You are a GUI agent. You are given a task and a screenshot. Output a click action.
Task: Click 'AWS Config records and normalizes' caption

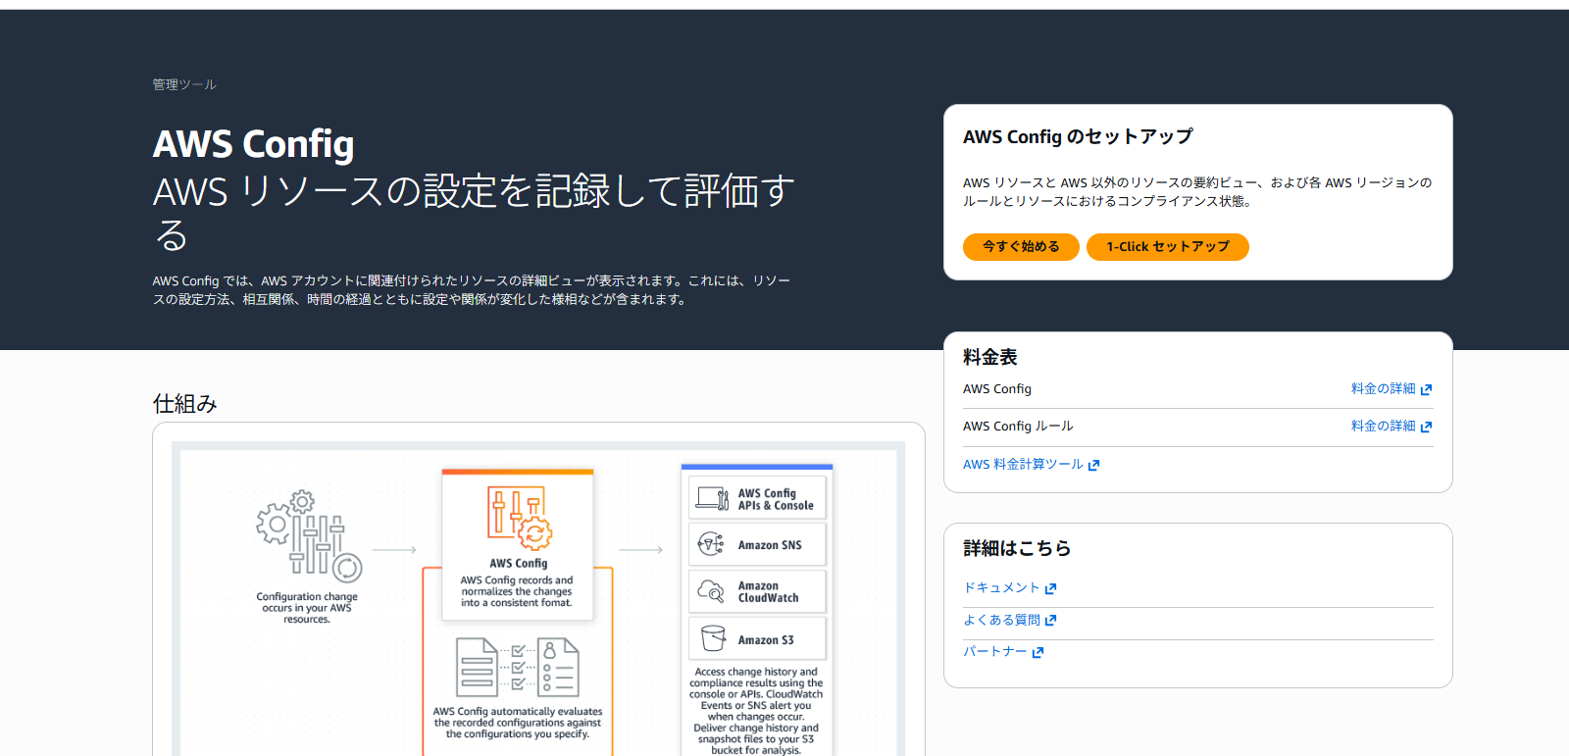coord(517,591)
